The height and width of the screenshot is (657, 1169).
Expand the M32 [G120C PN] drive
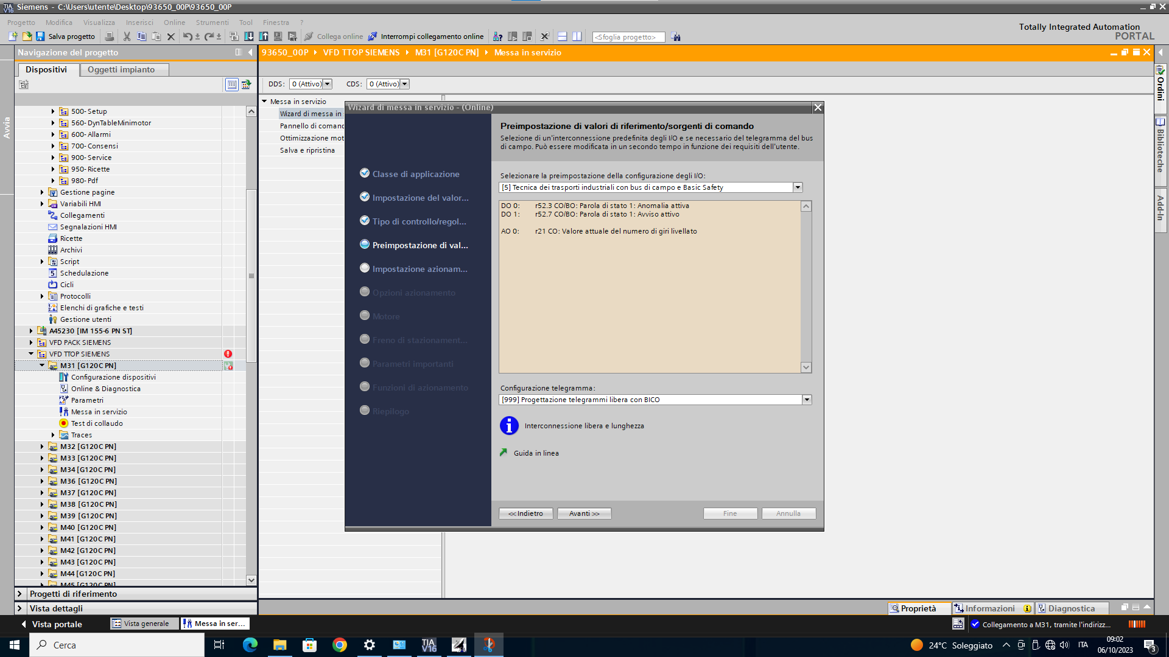tap(42, 447)
